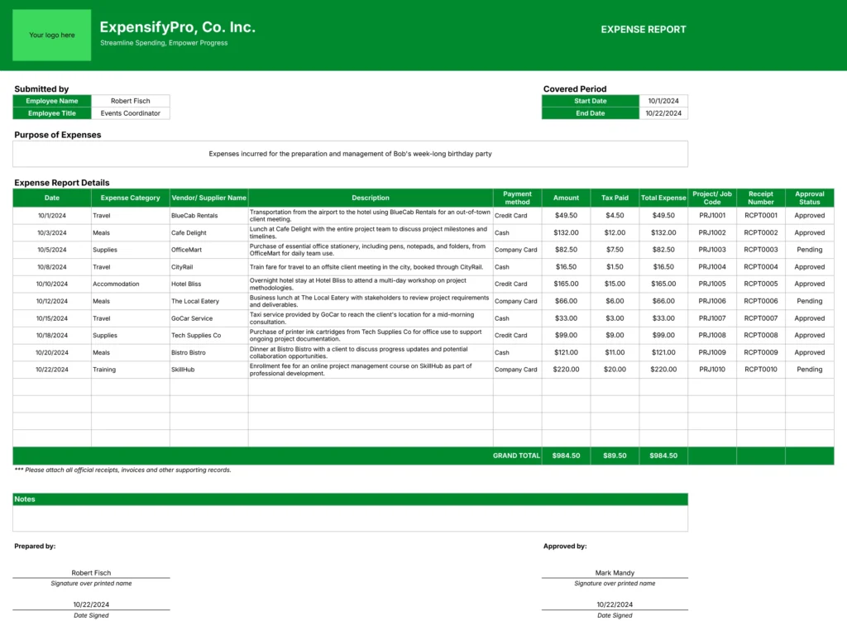The width and height of the screenshot is (847, 621).
Task: Click the Employee Title cell 'Events Coordinator'
Action: point(130,113)
